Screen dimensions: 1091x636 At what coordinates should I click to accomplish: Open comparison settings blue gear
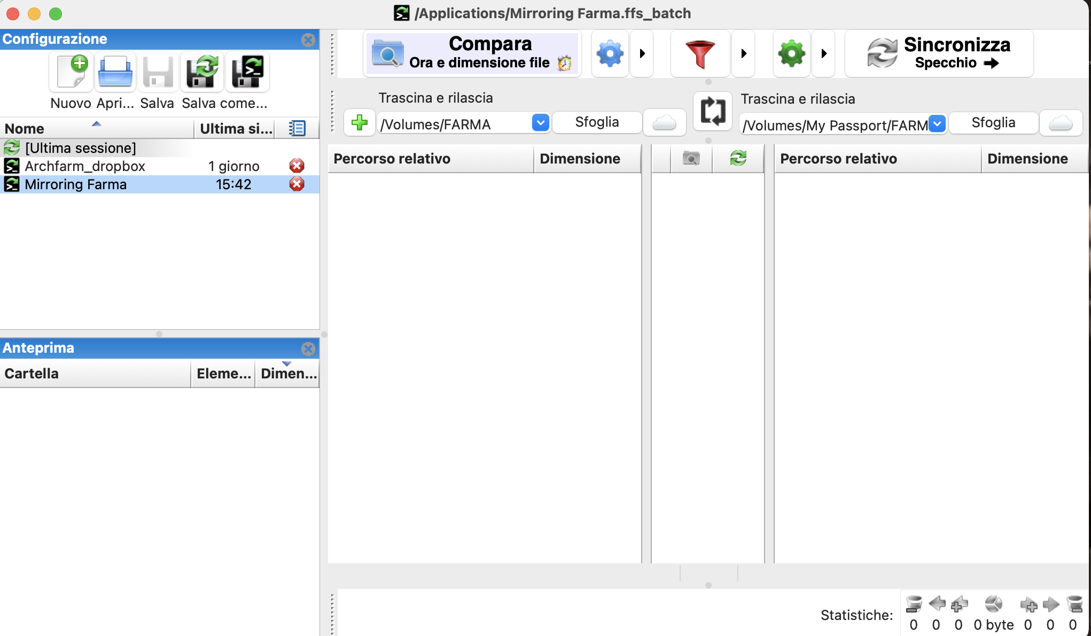coord(610,53)
